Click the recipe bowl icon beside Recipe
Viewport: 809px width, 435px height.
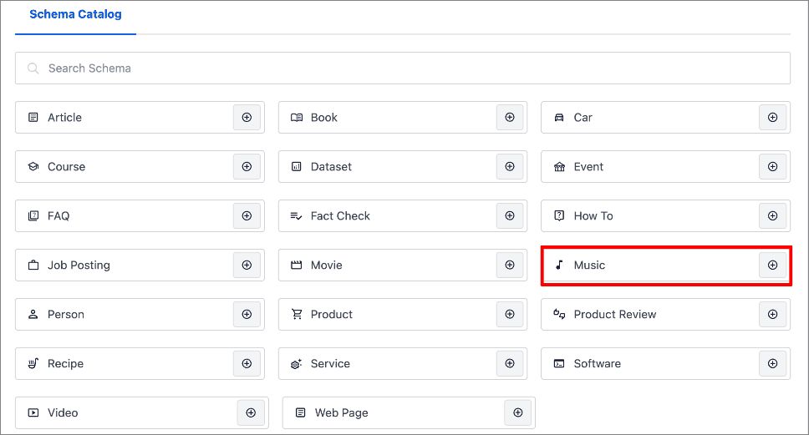pos(33,363)
